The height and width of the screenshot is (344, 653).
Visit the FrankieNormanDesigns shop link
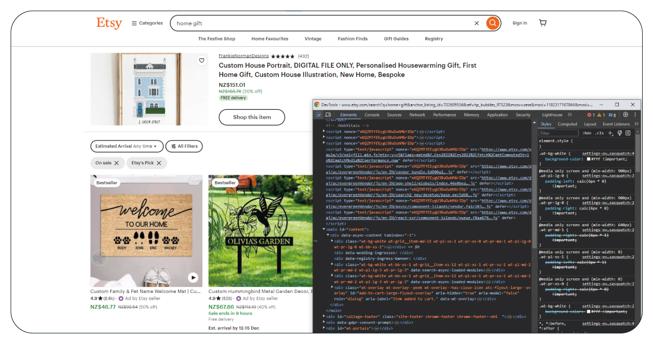click(244, 56)
